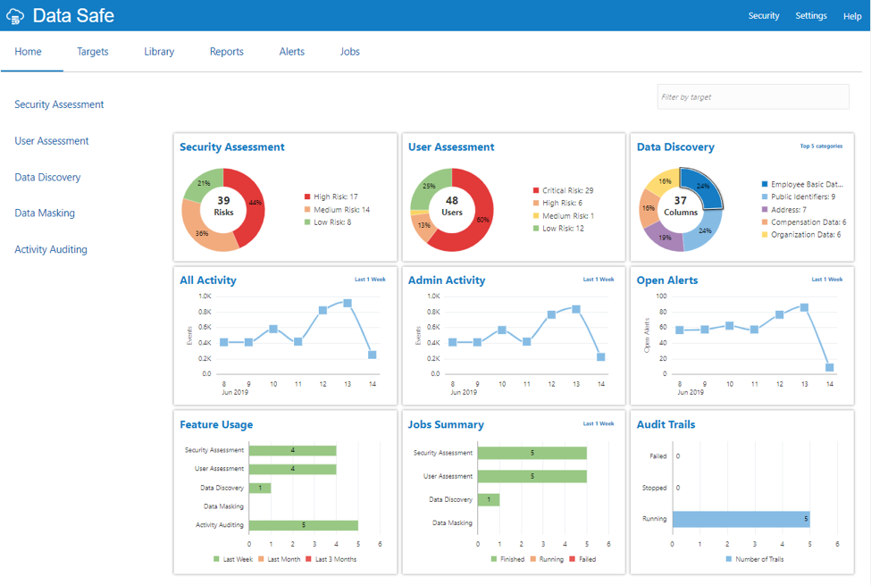Click the Activity Auditing bar in Feature Usage
This screenshot has width=871, height=585.
click(304, 525)
